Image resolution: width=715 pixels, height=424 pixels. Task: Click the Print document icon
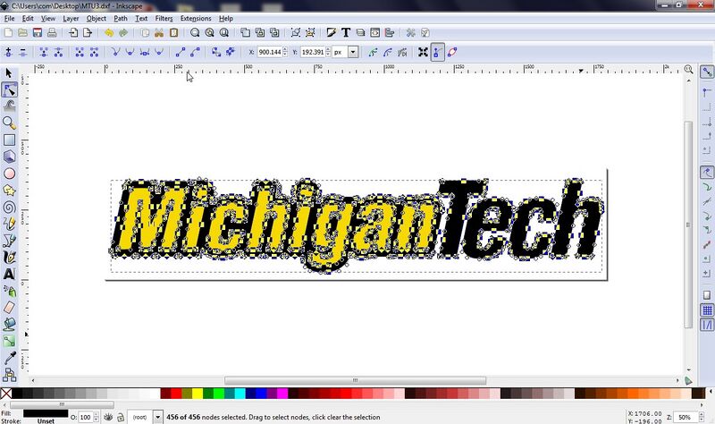52,33
